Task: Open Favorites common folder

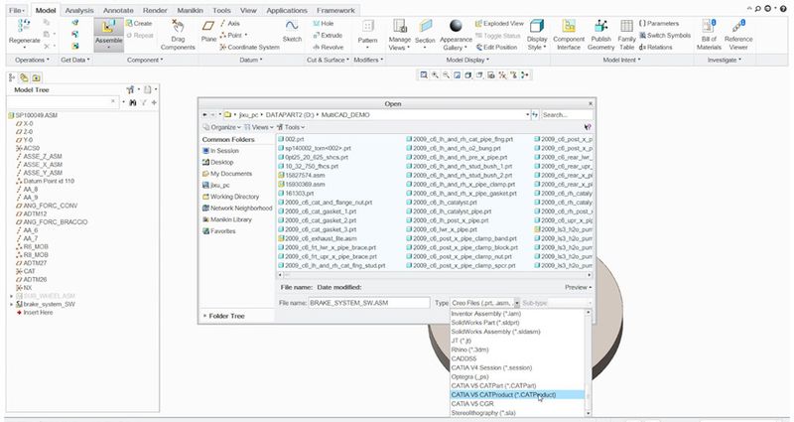Action: coord(218,231)
